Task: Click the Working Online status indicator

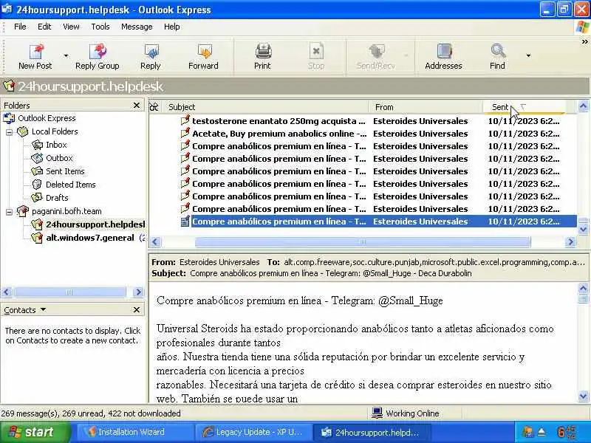Action: pyautogui.click(x=405, y=413)
